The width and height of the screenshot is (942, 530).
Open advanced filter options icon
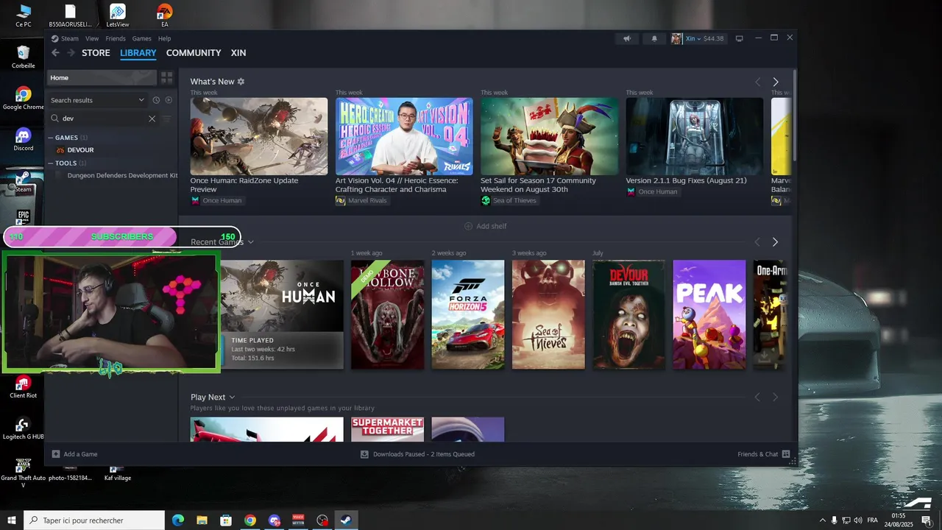coord(166,119)
